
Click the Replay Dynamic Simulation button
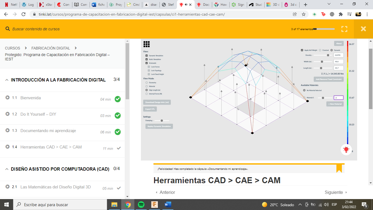click(x=159, y=126)
